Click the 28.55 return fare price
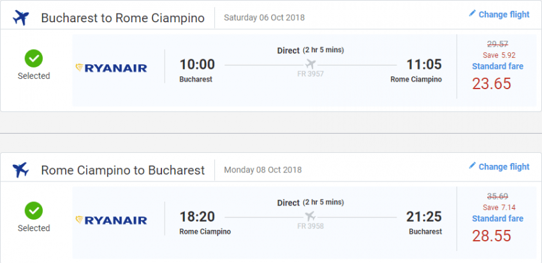542x263 pixels. coord(492,236)
